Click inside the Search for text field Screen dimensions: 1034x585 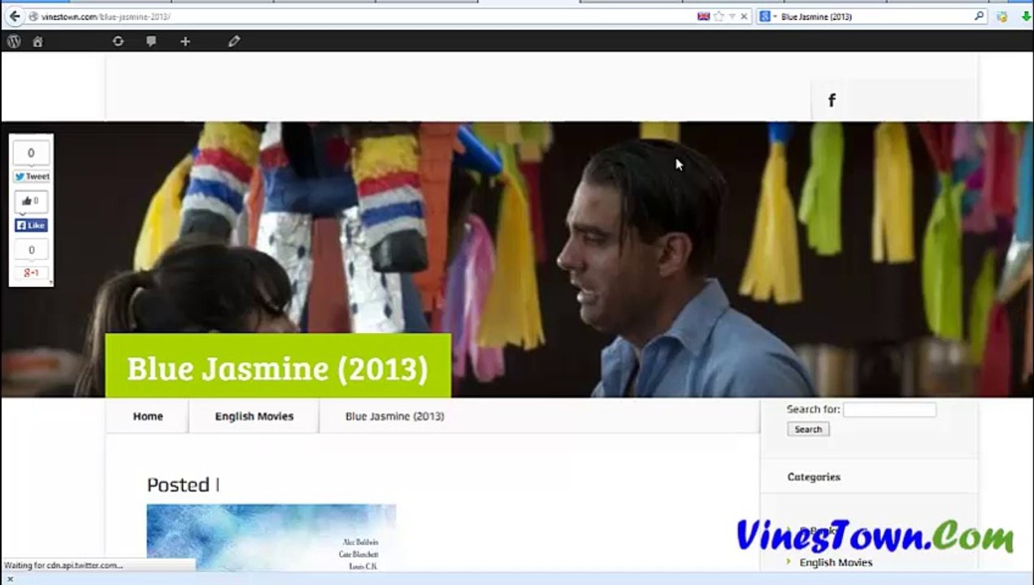(x=889, y=409)
